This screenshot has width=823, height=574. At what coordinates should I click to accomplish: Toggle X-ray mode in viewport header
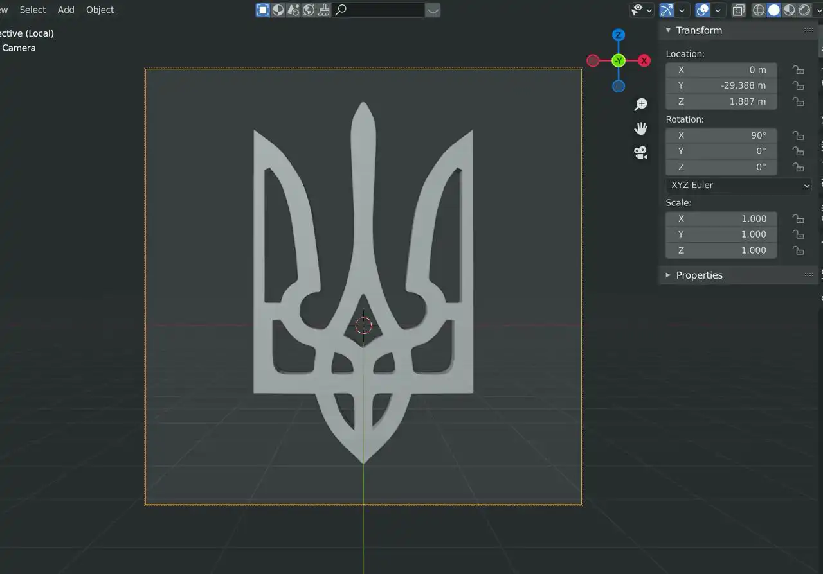click(x=738, y=10)
